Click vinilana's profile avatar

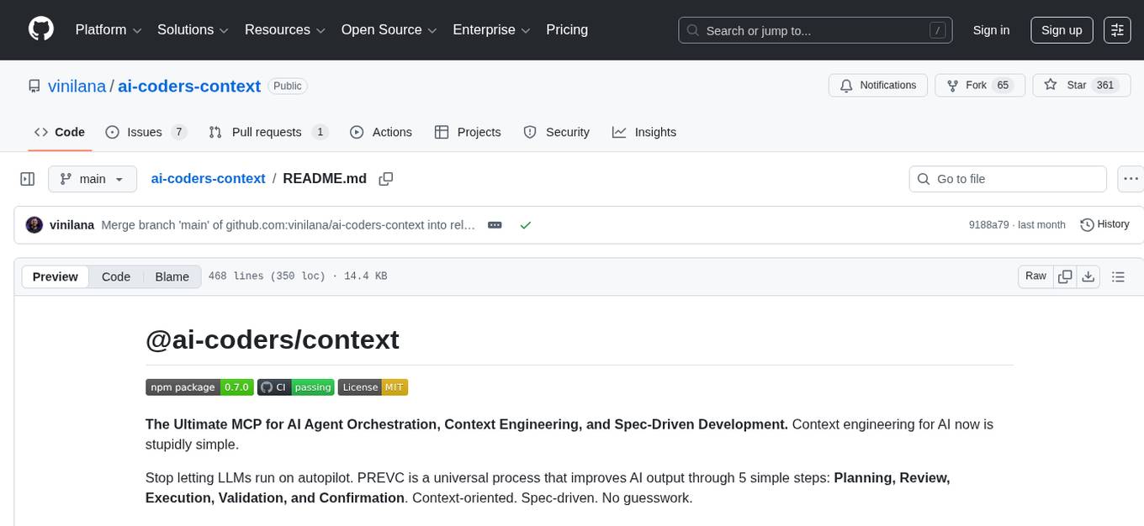[x=34, y=224]
